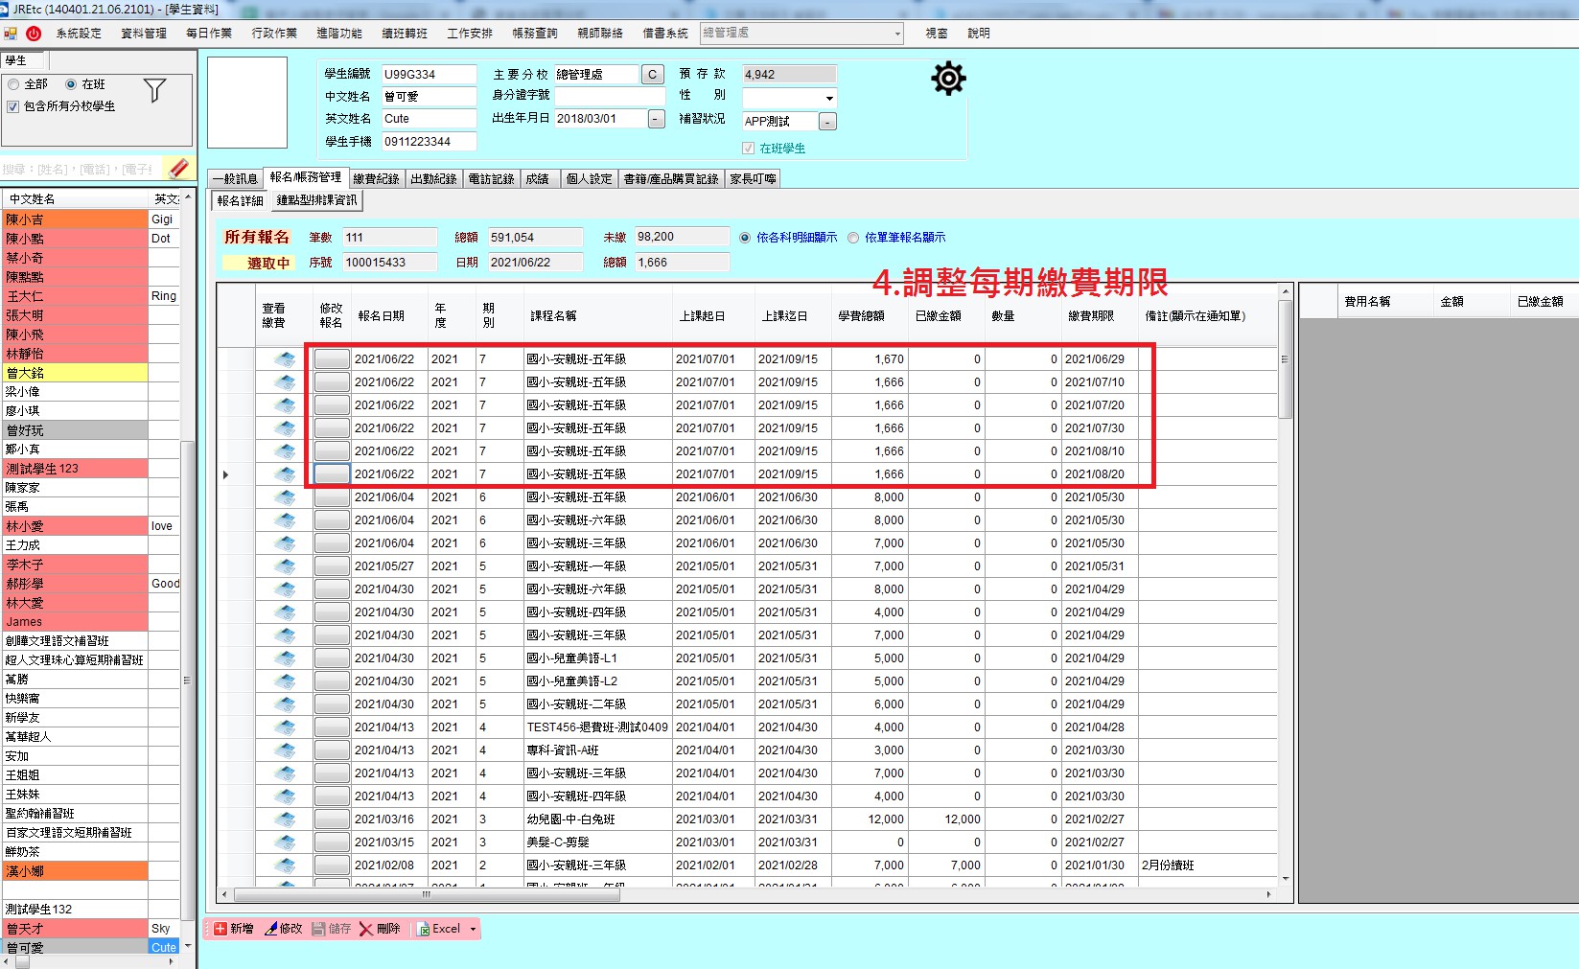Image resolution: width=1579 pixels, height=969 pixels.
Task: Open the settings gear icon
Action: [948, 79]
